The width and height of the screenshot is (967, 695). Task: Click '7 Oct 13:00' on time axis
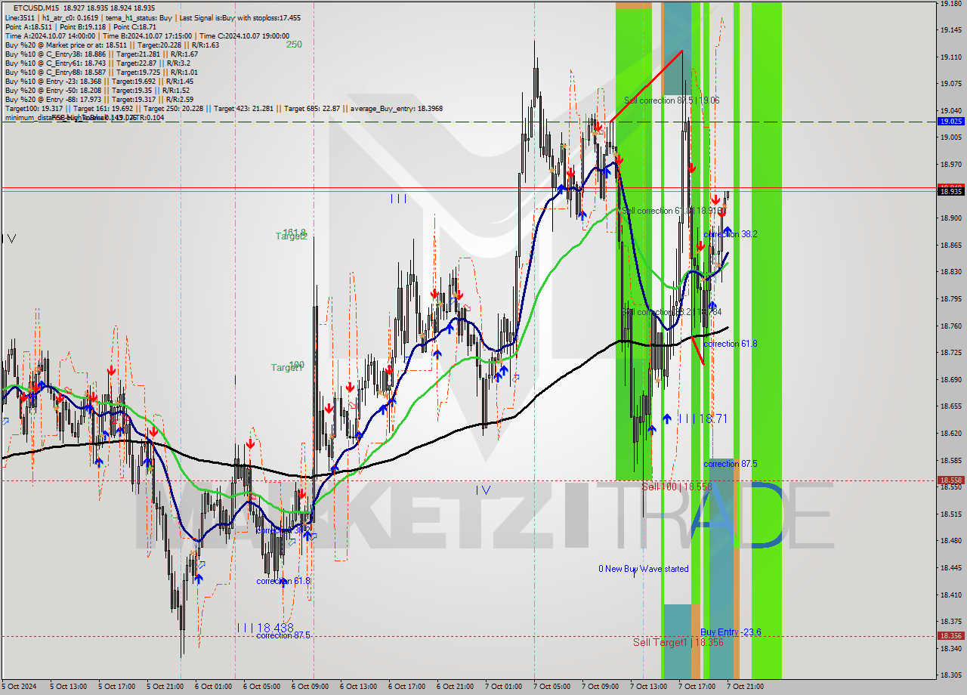[647, 687]
